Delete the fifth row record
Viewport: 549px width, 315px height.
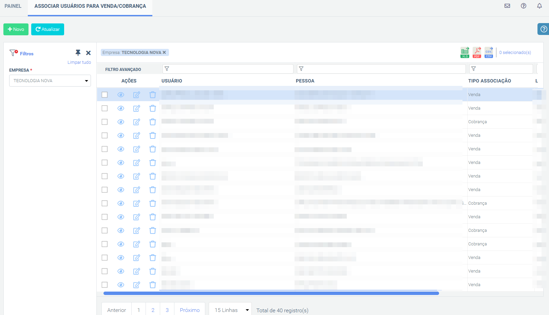point(153,149)
